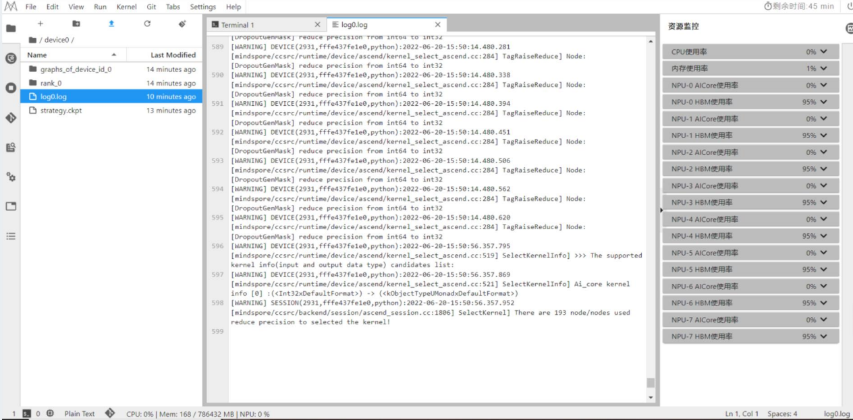The height and width of the screenshot is (420, 853).
Task: Open the file browser sidebar panel
Action: tap(11, 29)
